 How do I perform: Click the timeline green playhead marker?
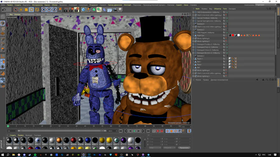point(8,126)
